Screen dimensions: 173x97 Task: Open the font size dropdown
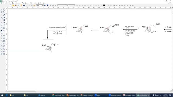tap(75, 5)
